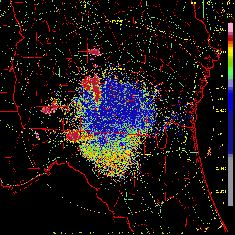This screenshot has height=235, width=235.
Task: Click the TH threshold label in legend
Action: pyautogui.click(x=224, y=203)
